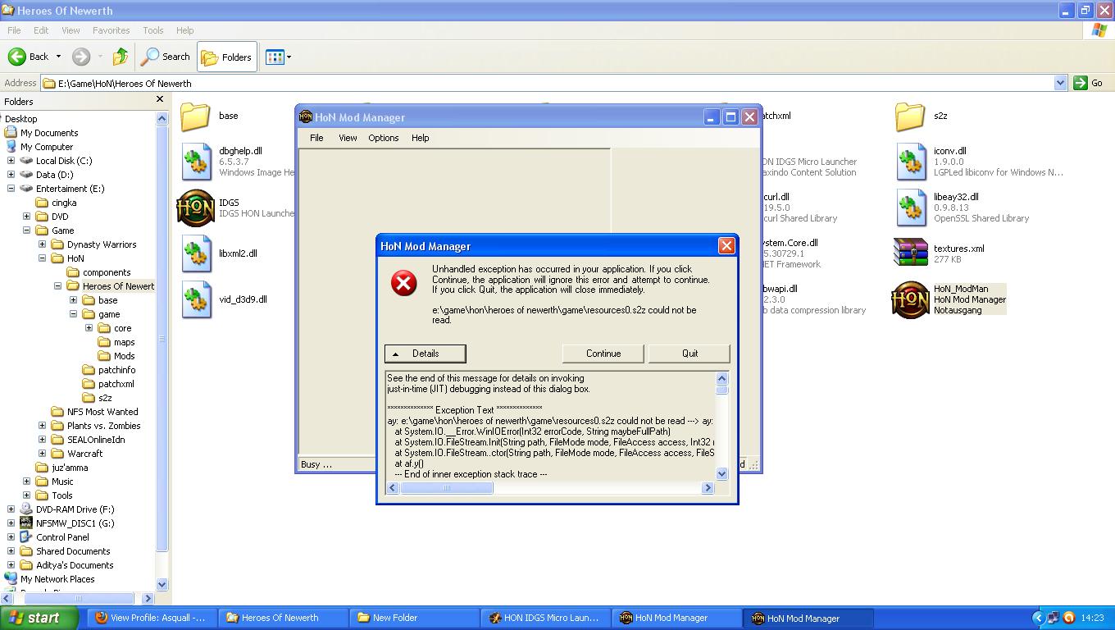
Task: Collapse the Details section in error dialog
Action: coord(425,354)
